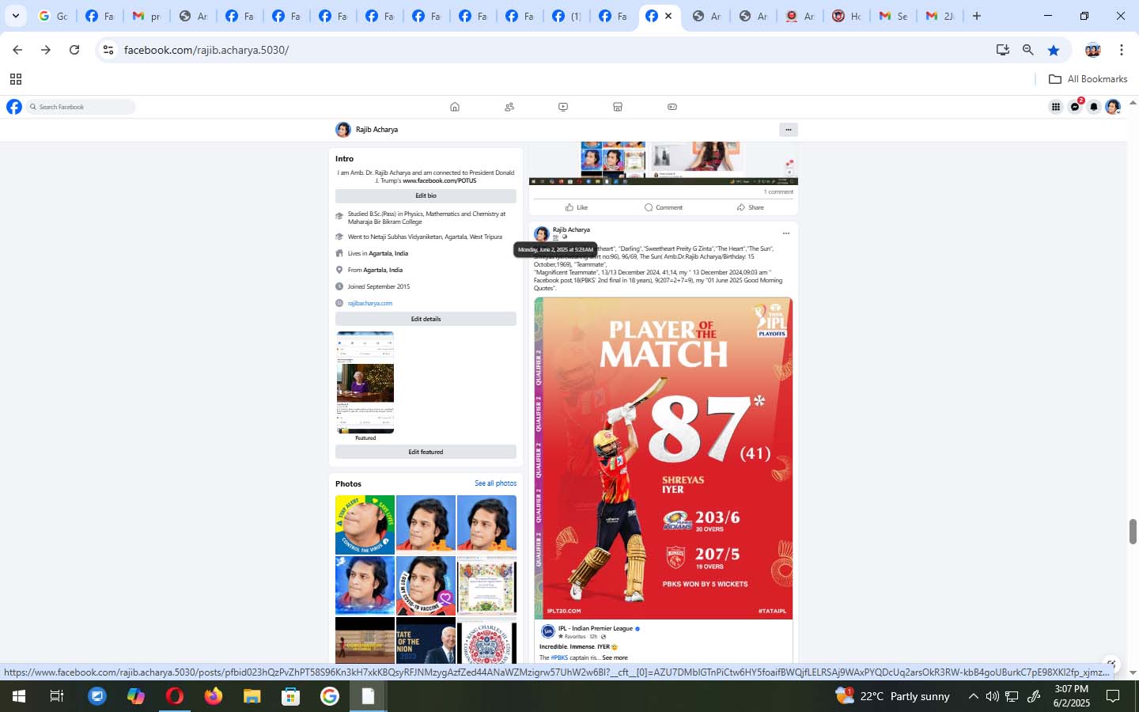Open the Notifications bell icon
Image resolution: width=1139 pixels, height=712 pixels.
1094,107
